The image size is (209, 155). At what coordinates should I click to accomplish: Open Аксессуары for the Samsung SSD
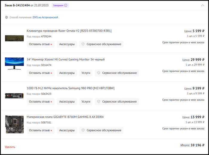pyautogui.click(x=67, y=102)
